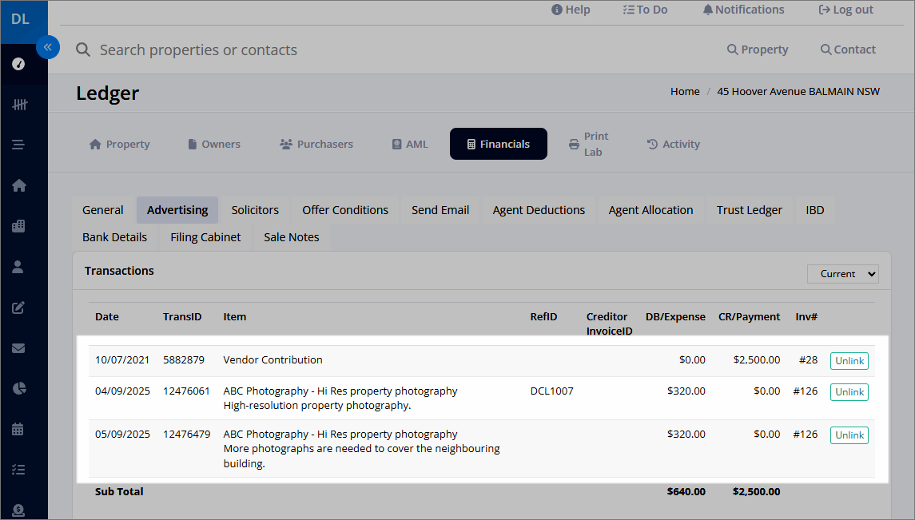Click the calendar icon in left sidebar
915x520 pixels.
(18, 429)
